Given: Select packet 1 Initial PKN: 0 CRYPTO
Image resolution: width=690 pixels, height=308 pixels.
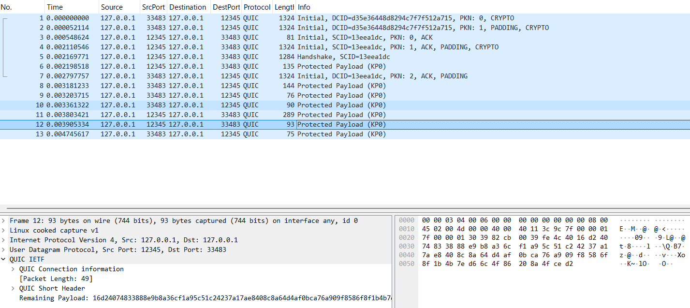Looking at the screenshot, I should click(x=345, y=18).
